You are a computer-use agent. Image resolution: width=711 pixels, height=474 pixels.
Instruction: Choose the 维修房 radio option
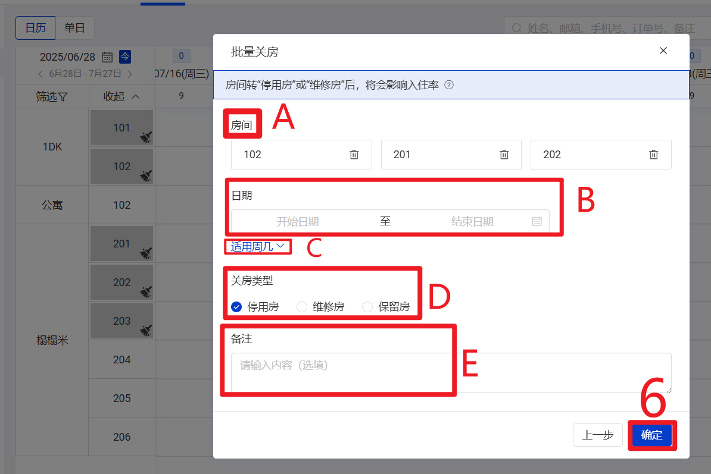pos(302,307)
